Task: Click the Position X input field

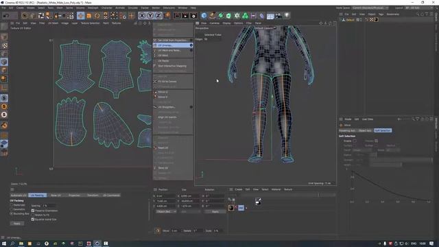Action: 166,196
